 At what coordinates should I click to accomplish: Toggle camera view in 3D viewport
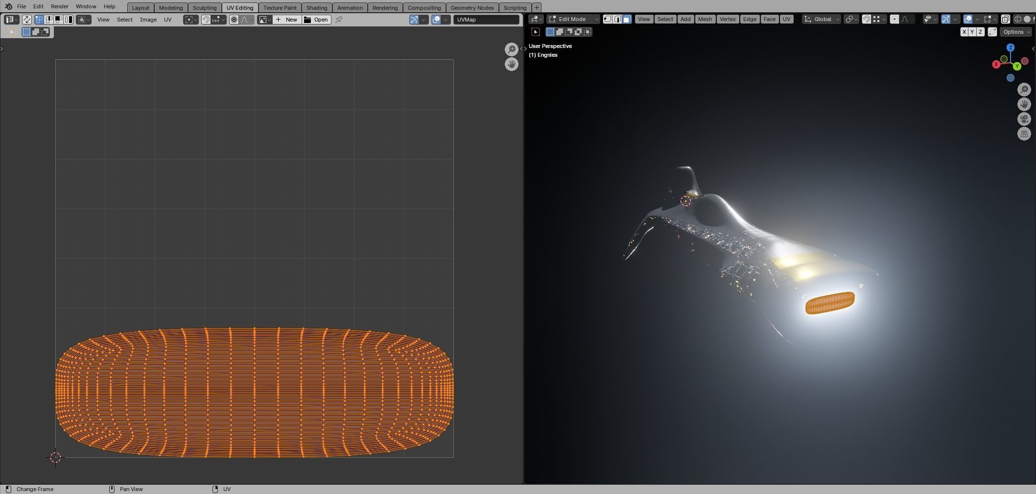pyautogui.click(x=1024, y=119)
